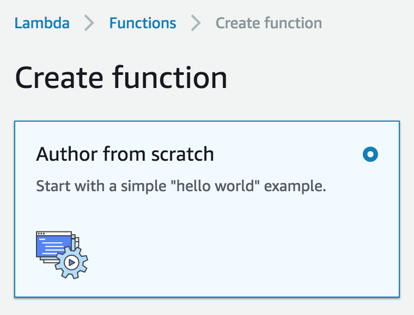Click the large "Create function" page heading
The image size is (414, 315).
point(121,78)
